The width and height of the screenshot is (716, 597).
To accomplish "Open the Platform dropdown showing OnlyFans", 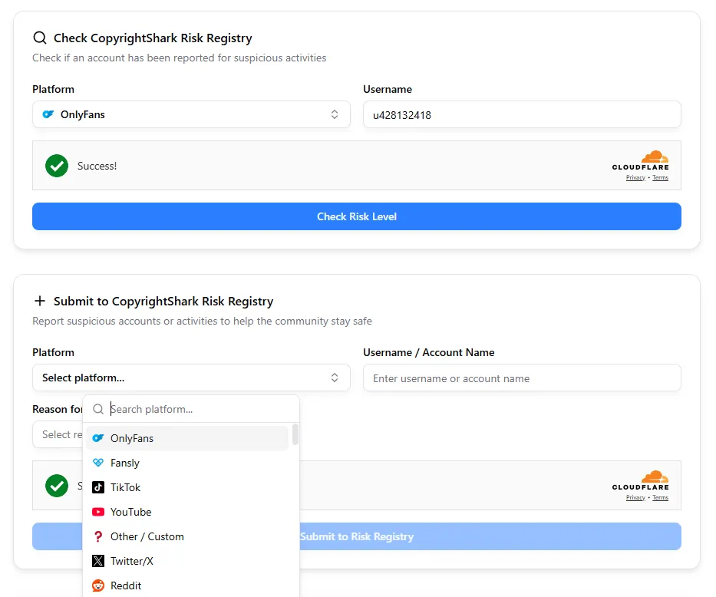I will [191, 114].
